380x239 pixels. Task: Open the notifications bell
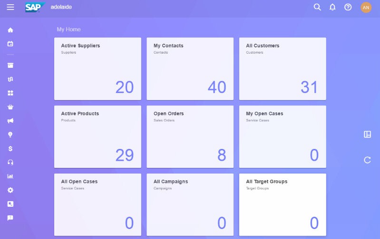tap(332, 7)
